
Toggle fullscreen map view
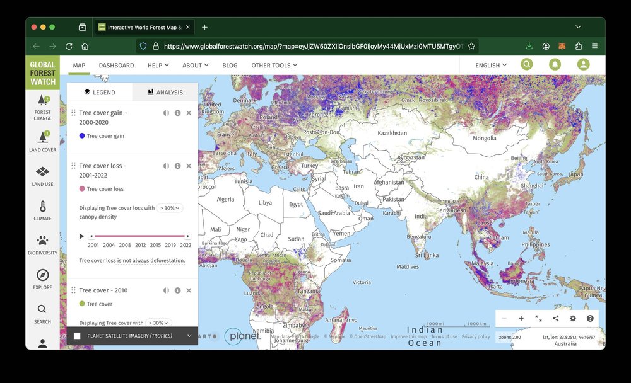[x=538, y=318]
